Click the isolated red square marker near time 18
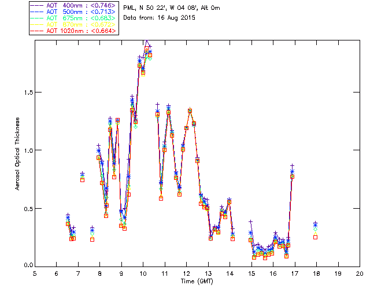 [x=315, y=237]
